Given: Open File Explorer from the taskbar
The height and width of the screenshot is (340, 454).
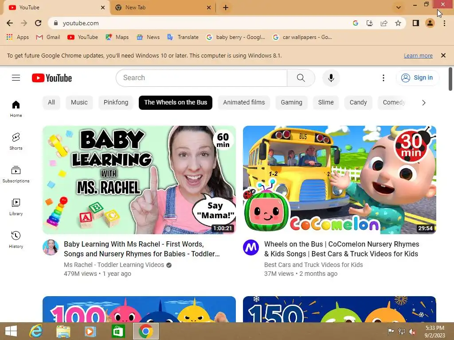Looking at the screenshot, I should click(x=63, y=331).
